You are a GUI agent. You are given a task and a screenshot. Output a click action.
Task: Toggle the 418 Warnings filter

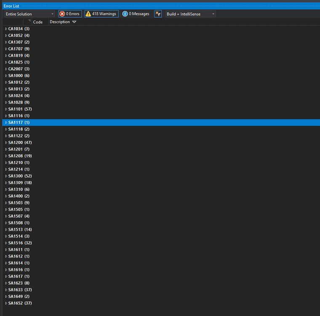101,14
